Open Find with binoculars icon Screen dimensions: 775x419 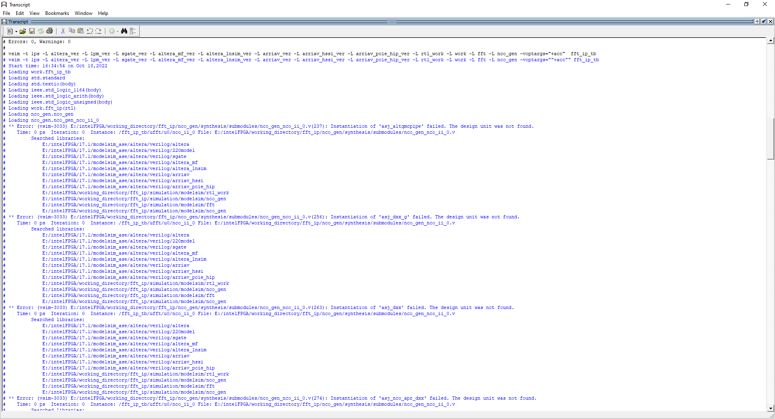[x=124, y=31]
